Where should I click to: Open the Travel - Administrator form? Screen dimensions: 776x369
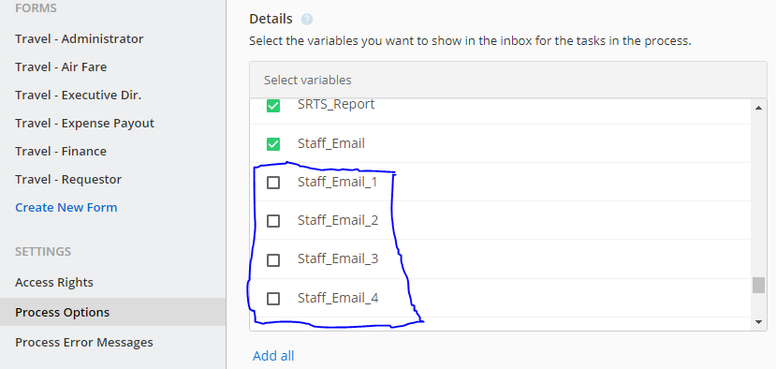(80, 38)
